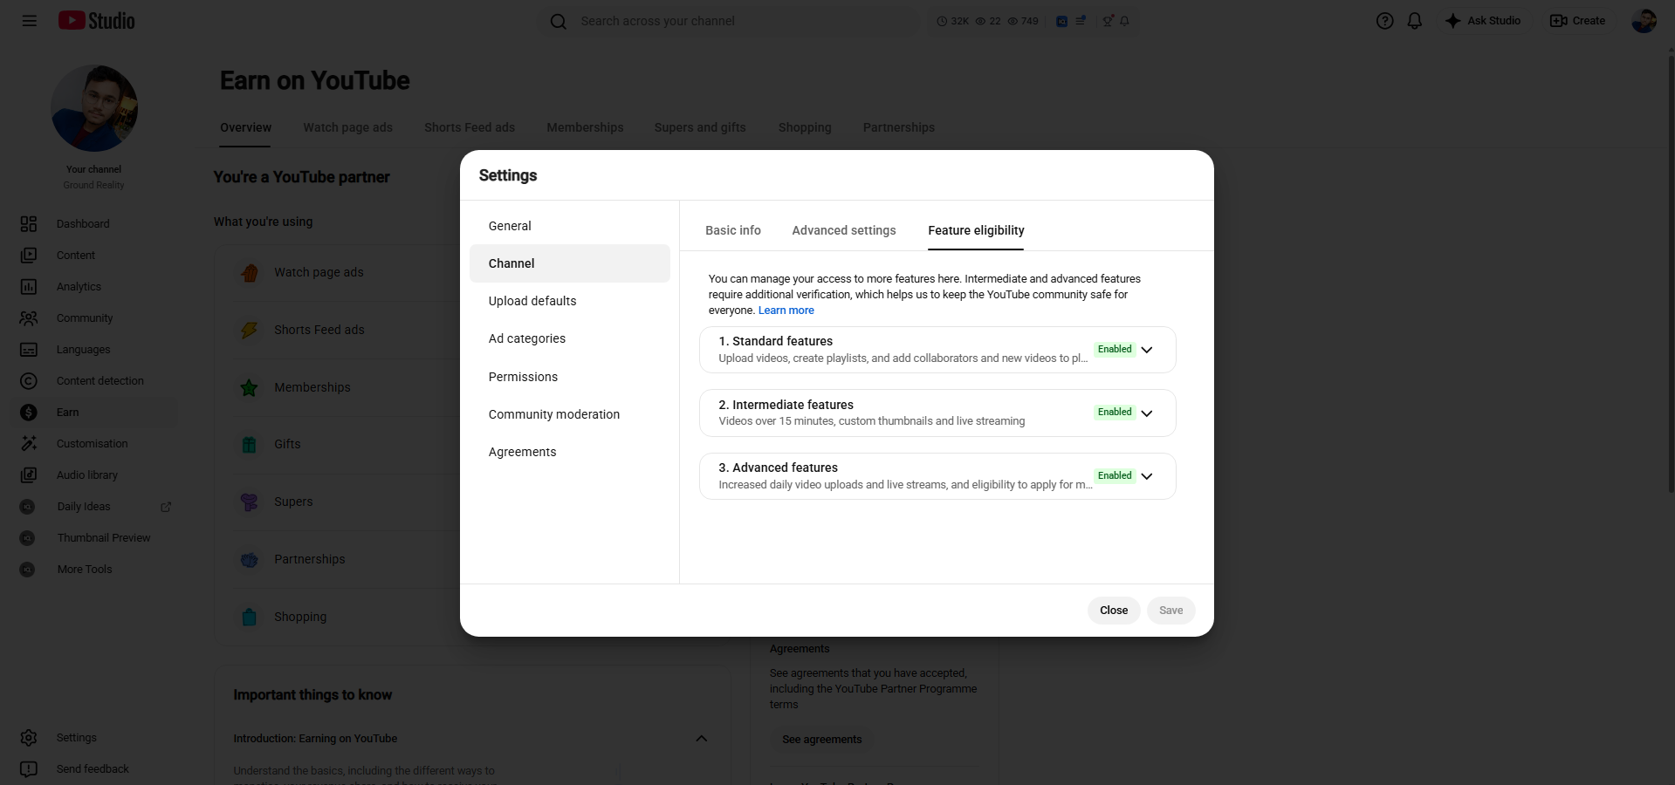Open Languages in the sidebar
Screen dimensions: 1675x785
click(94, 350)
